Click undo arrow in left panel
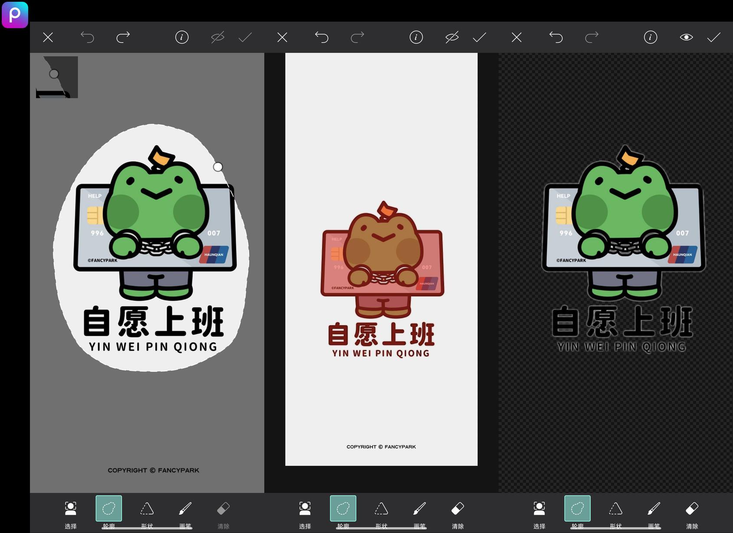 point(87,37)
